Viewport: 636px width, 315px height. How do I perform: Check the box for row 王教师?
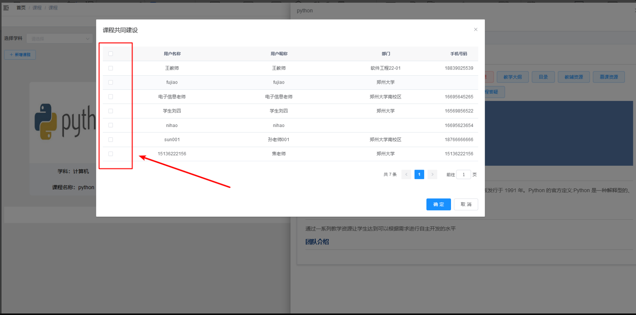(x=111, y=68)
